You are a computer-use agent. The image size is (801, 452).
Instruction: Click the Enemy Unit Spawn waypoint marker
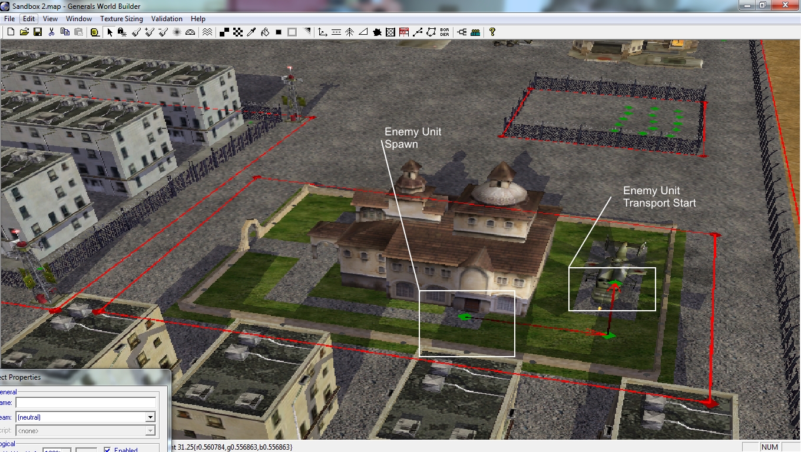tap(465, 317)
